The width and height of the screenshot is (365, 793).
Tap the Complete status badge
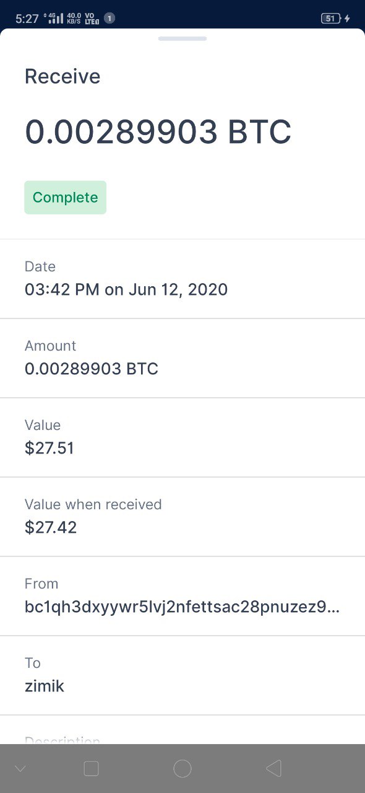tap(66, 198)
